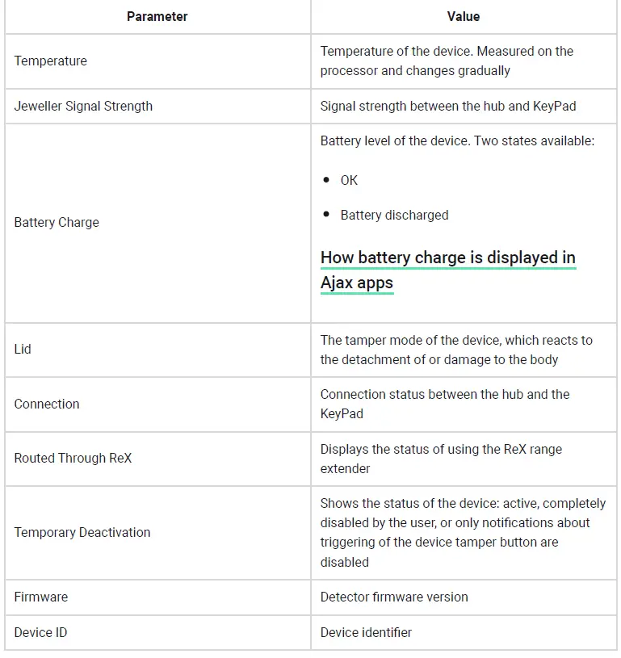
Task: Click the hub and KeyPad signal strength text
Action: tap(447, 106)
